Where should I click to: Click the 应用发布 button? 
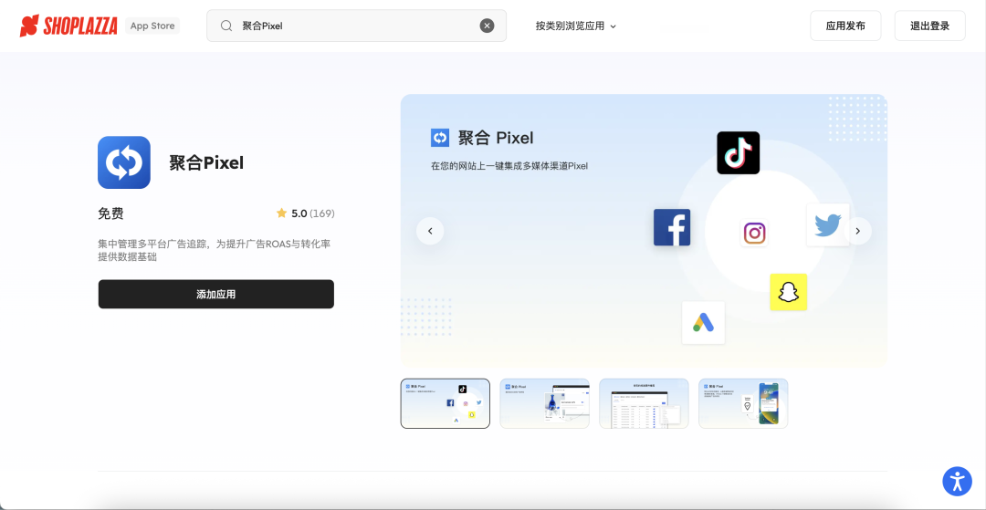pyautogui.click(x=845, y=26)
